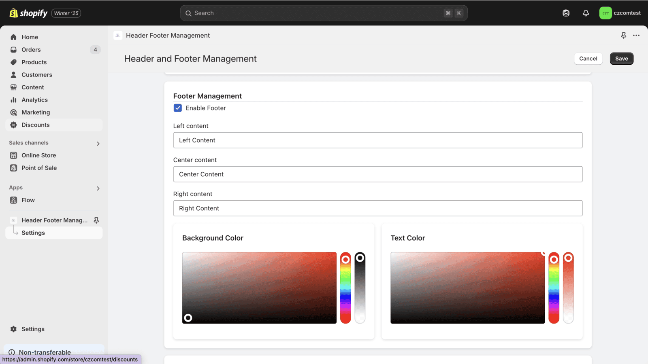Screen dimensions: 648x364
Task: Expand the Sales channels section
Action: point(98,144)
